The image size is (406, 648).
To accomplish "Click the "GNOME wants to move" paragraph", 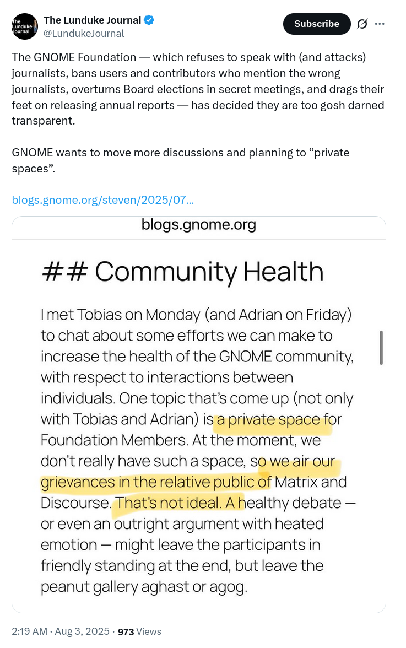I will coord(180,160).
